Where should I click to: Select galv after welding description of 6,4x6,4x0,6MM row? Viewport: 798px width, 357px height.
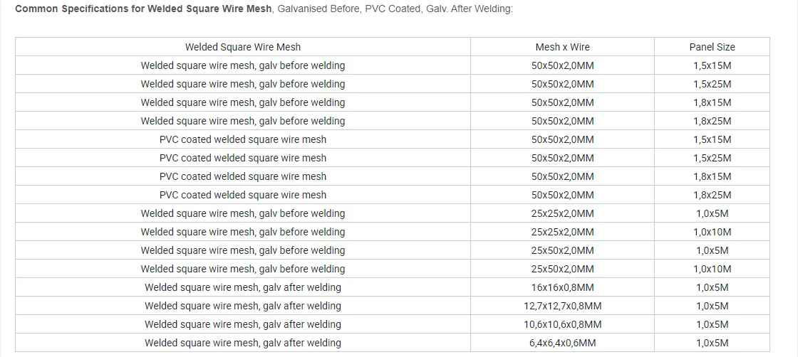point(243,343)
